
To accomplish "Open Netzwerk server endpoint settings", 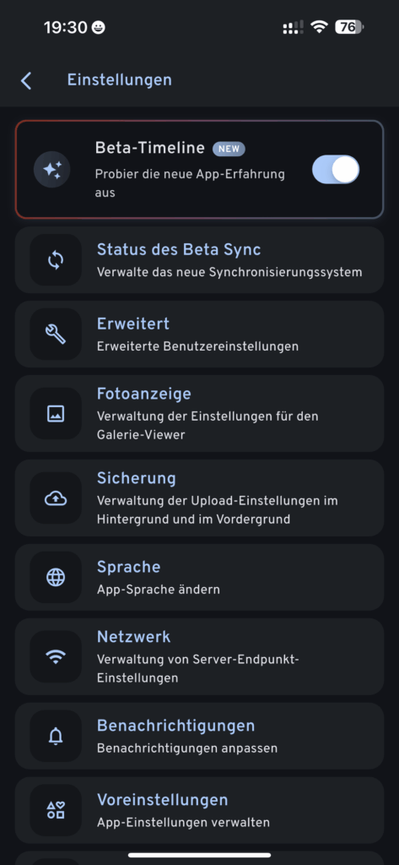I will point(199,656).
